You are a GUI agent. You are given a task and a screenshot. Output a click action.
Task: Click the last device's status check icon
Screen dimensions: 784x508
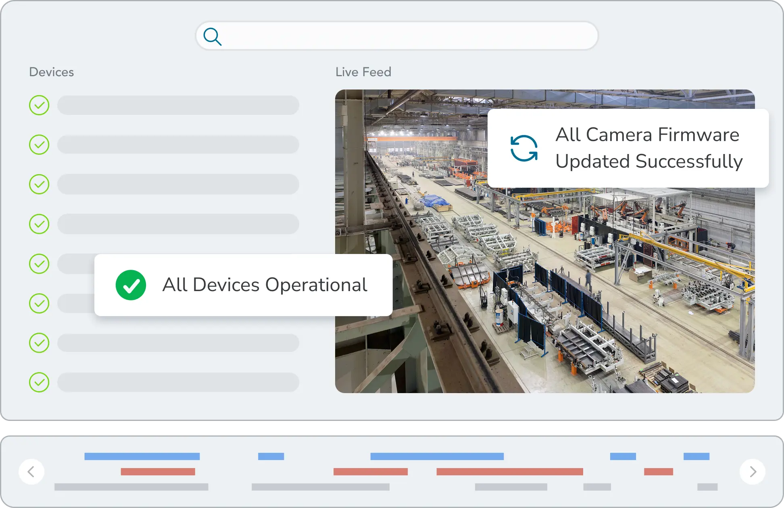click(39, 382)
